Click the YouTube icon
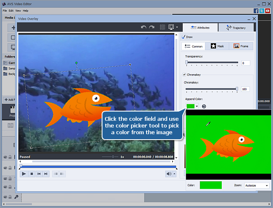 click(268, 11)
